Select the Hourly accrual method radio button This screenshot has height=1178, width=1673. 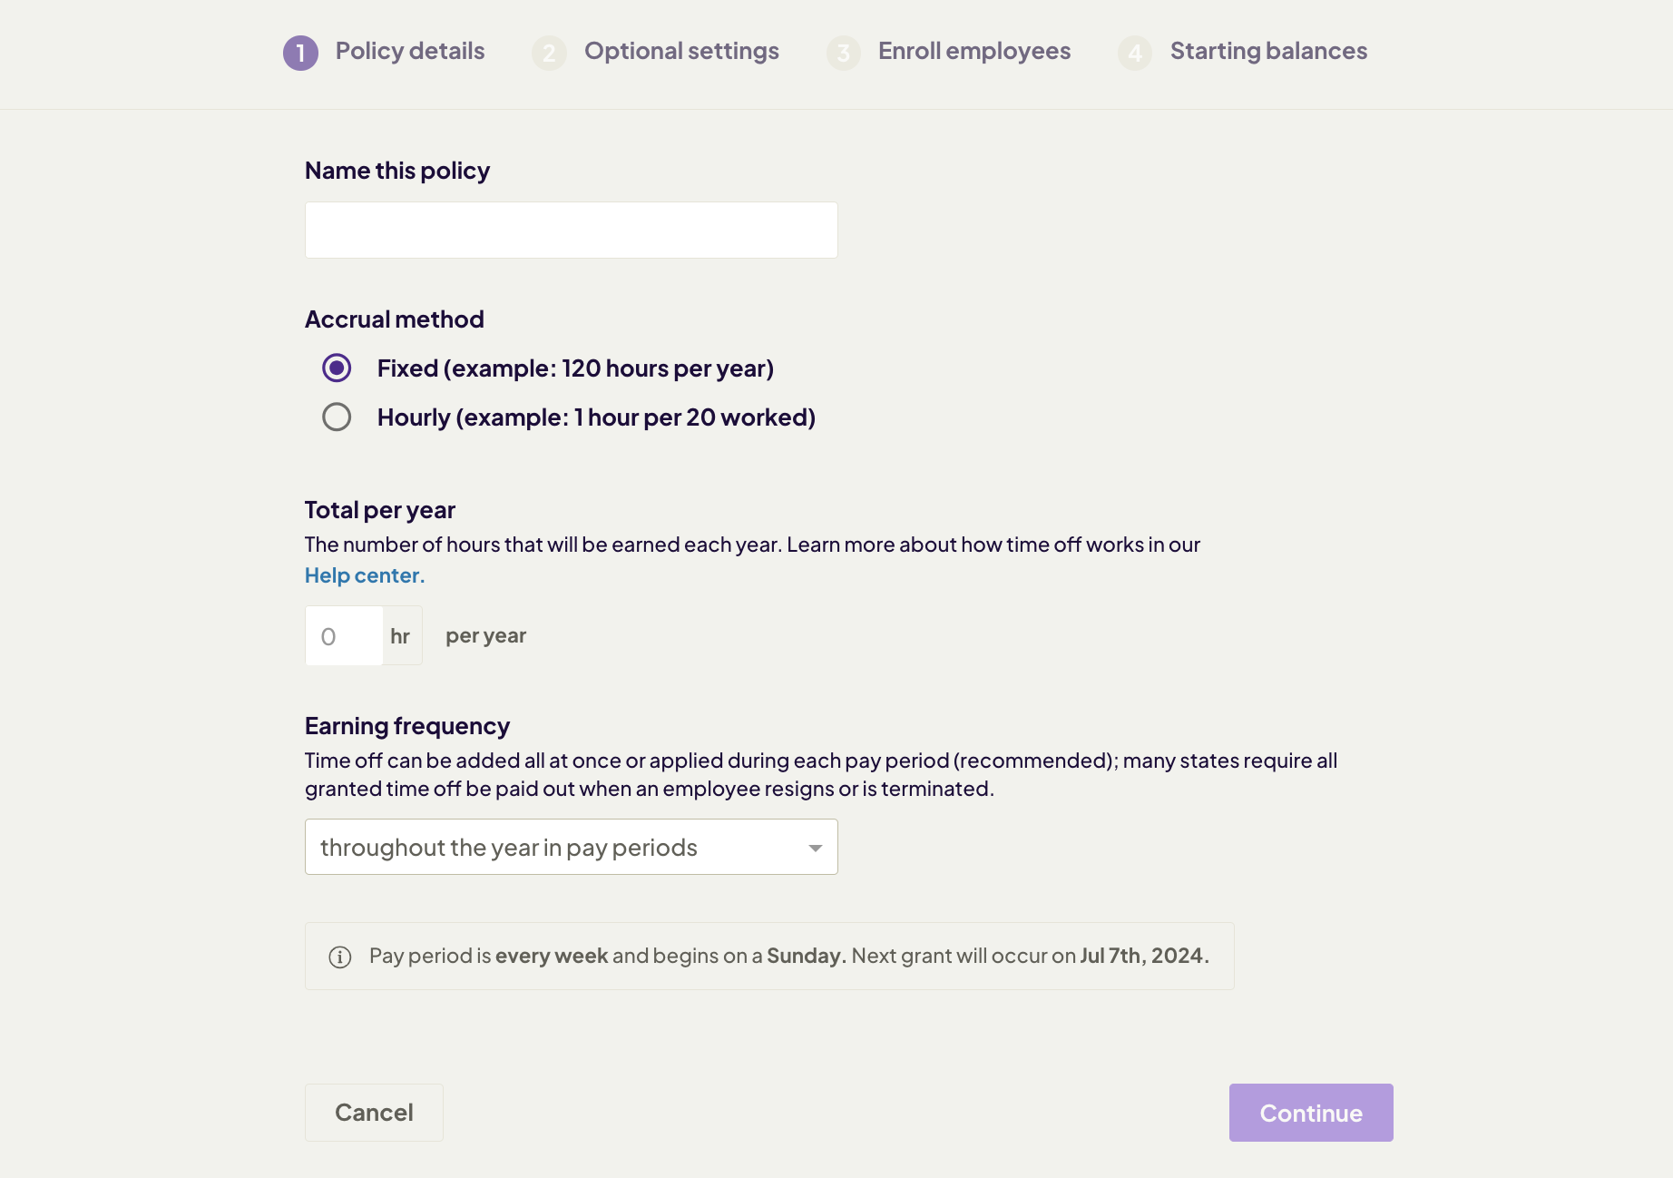point(337,417)
